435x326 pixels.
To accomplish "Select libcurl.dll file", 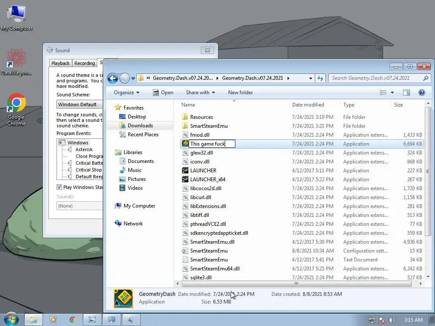I will tap(201, 197).
